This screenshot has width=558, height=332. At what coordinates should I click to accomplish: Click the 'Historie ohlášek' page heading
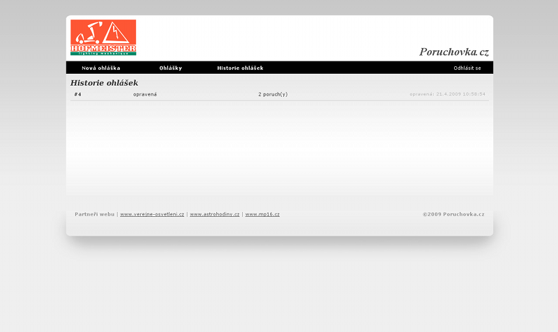coord(104,83)
